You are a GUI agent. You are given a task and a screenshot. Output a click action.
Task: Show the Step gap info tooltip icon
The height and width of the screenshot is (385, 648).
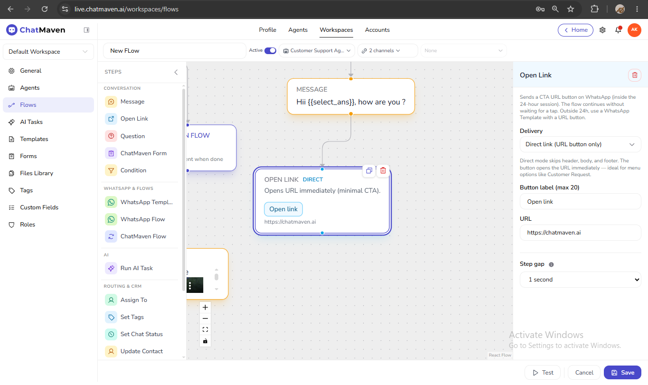(x=551, y=264)
